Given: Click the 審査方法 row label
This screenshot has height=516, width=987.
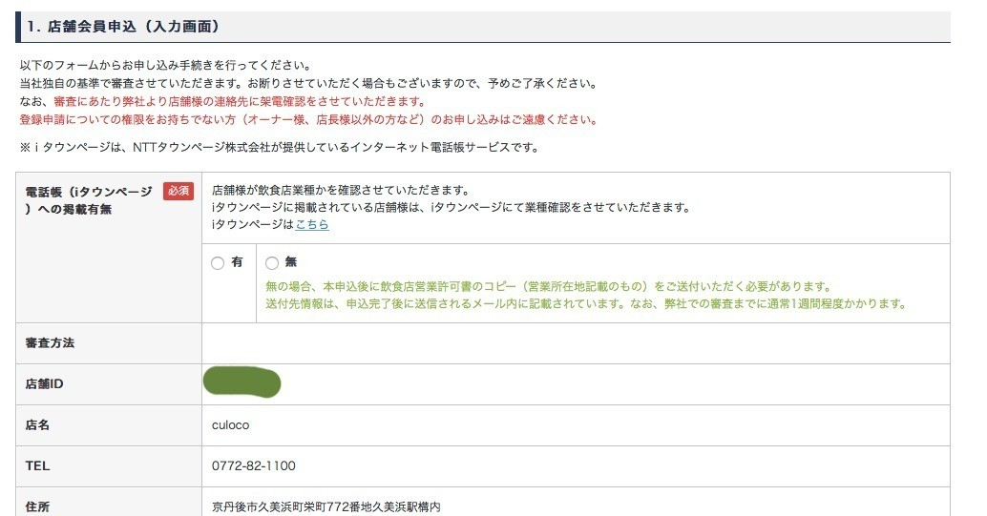Looking at the screenshot, I should [50, 342].
